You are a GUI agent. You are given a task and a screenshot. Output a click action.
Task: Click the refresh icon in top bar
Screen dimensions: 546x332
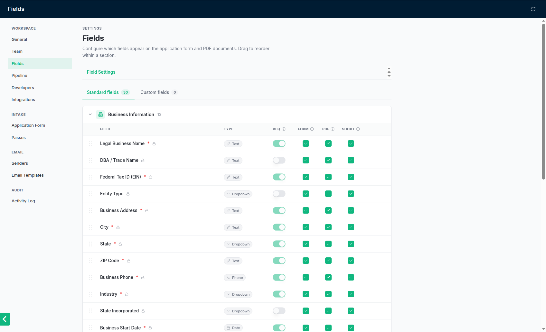click(533, 9)
